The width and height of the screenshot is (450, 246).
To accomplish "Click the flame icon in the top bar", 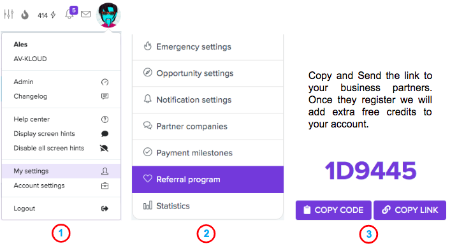I will coord(25,15).
